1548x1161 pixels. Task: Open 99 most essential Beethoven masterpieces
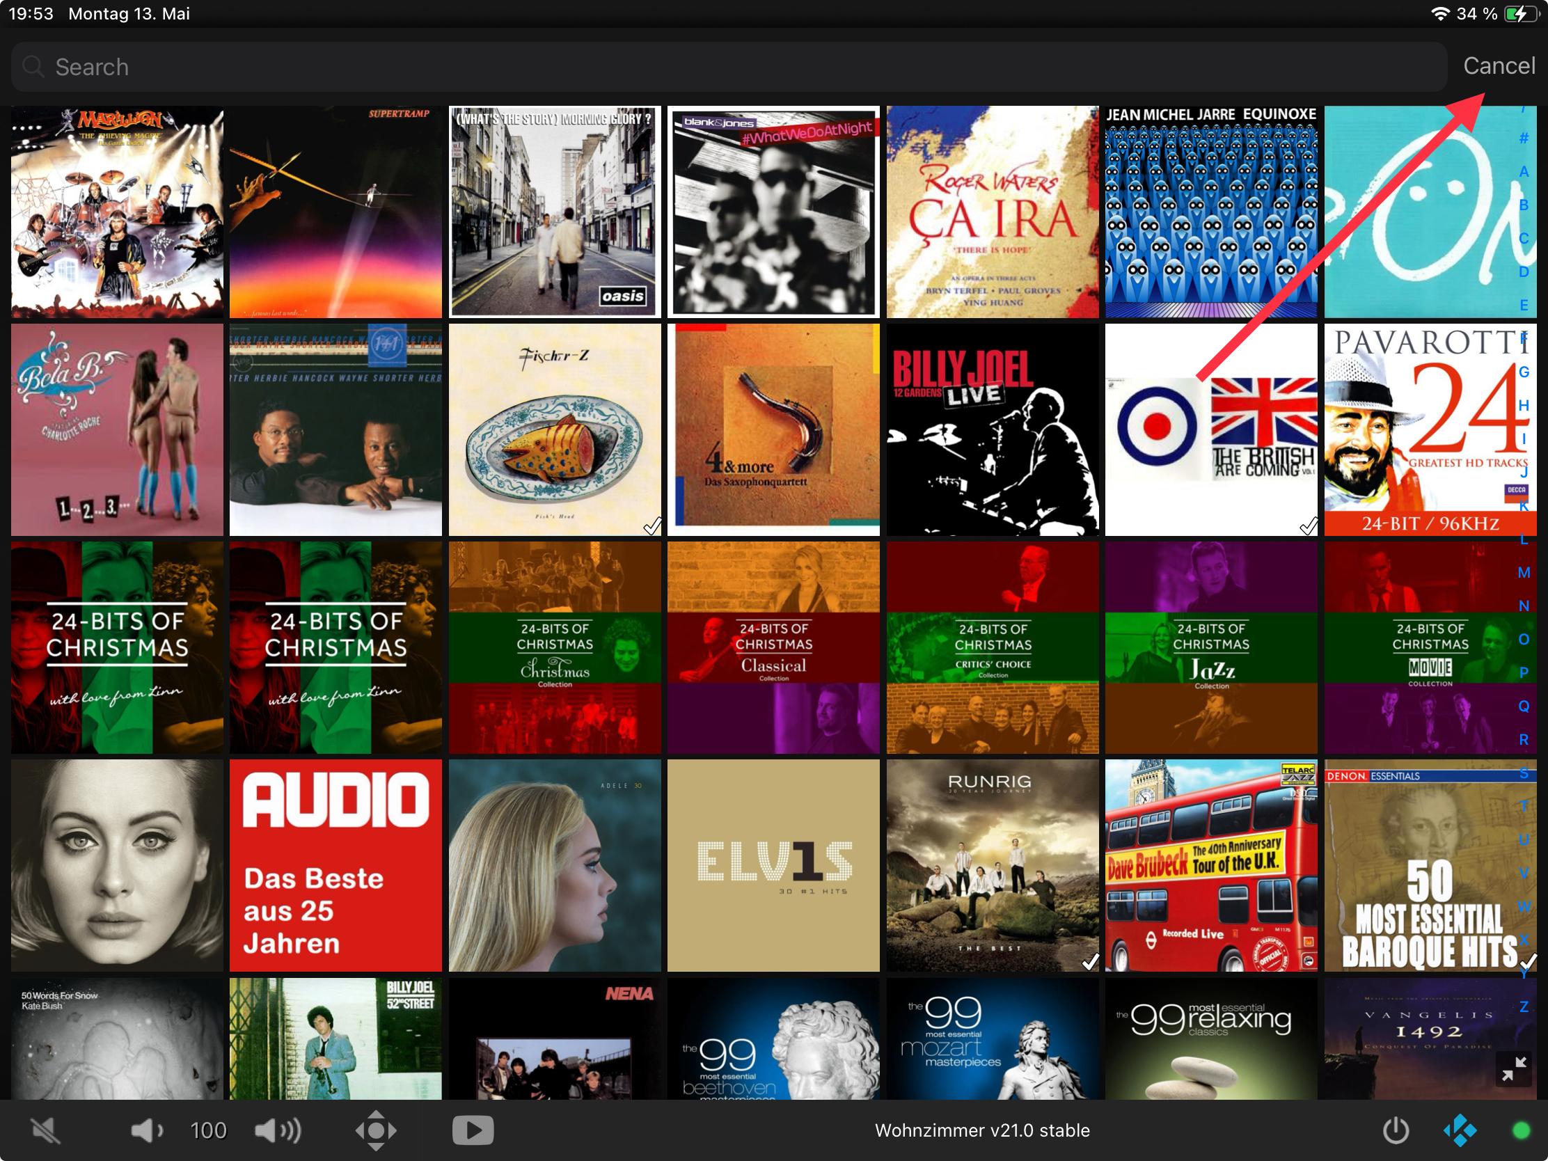(773, 1038)
